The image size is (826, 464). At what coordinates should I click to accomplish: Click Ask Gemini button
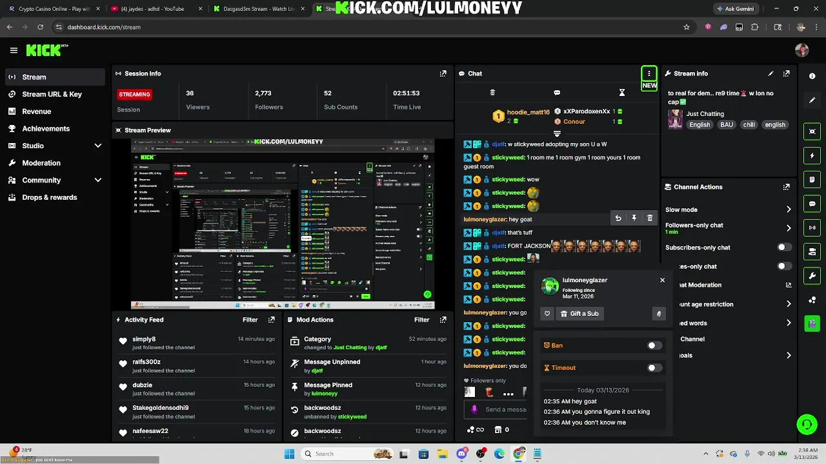point(734,9)
